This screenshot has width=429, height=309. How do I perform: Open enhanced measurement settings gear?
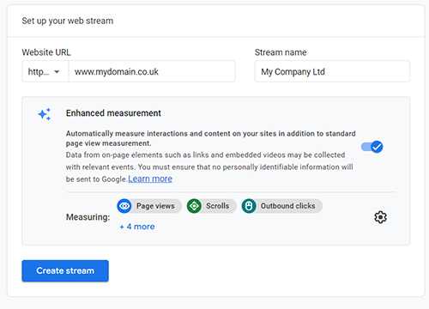tap(380, 217)
